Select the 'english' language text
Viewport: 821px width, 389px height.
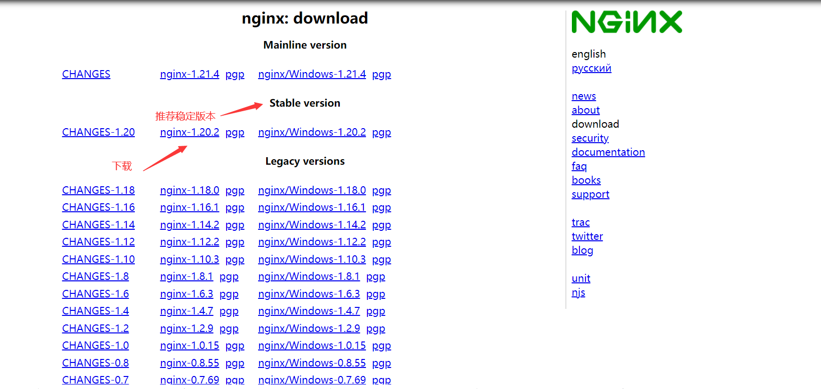click(588, 54)
